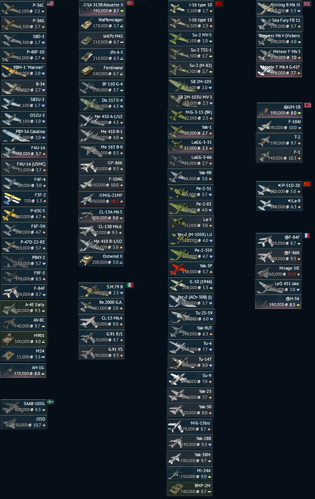
Task: Click the USSR red flag icon
Action: point(219,4)
